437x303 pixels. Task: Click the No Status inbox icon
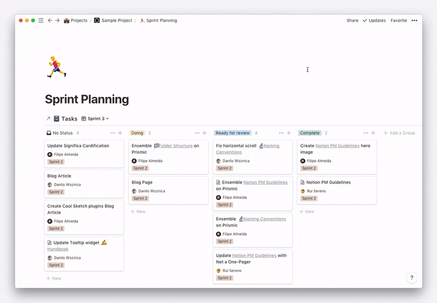(x=49, y=133)
